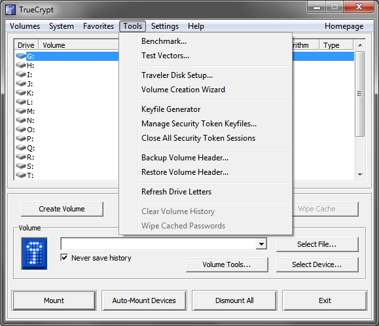
Task: Click the volume path input field
Action: 158,244
